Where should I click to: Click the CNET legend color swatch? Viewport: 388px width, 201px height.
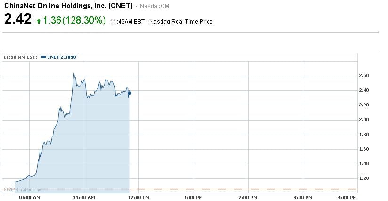43,57
